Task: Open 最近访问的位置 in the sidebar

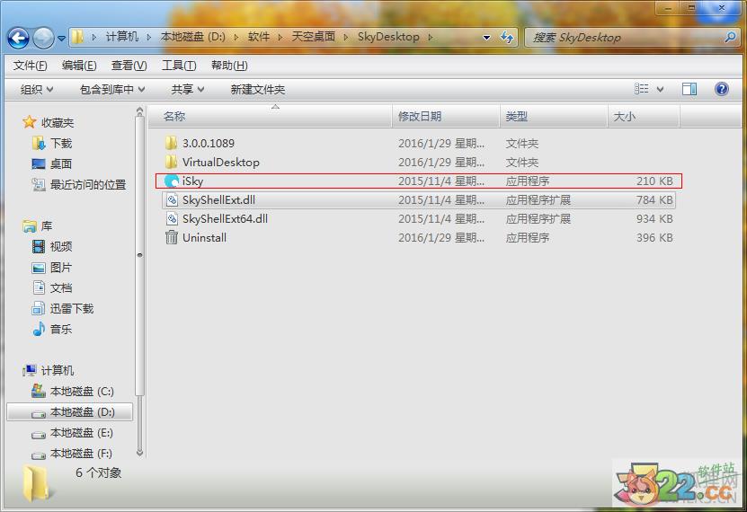Action: 88,185
